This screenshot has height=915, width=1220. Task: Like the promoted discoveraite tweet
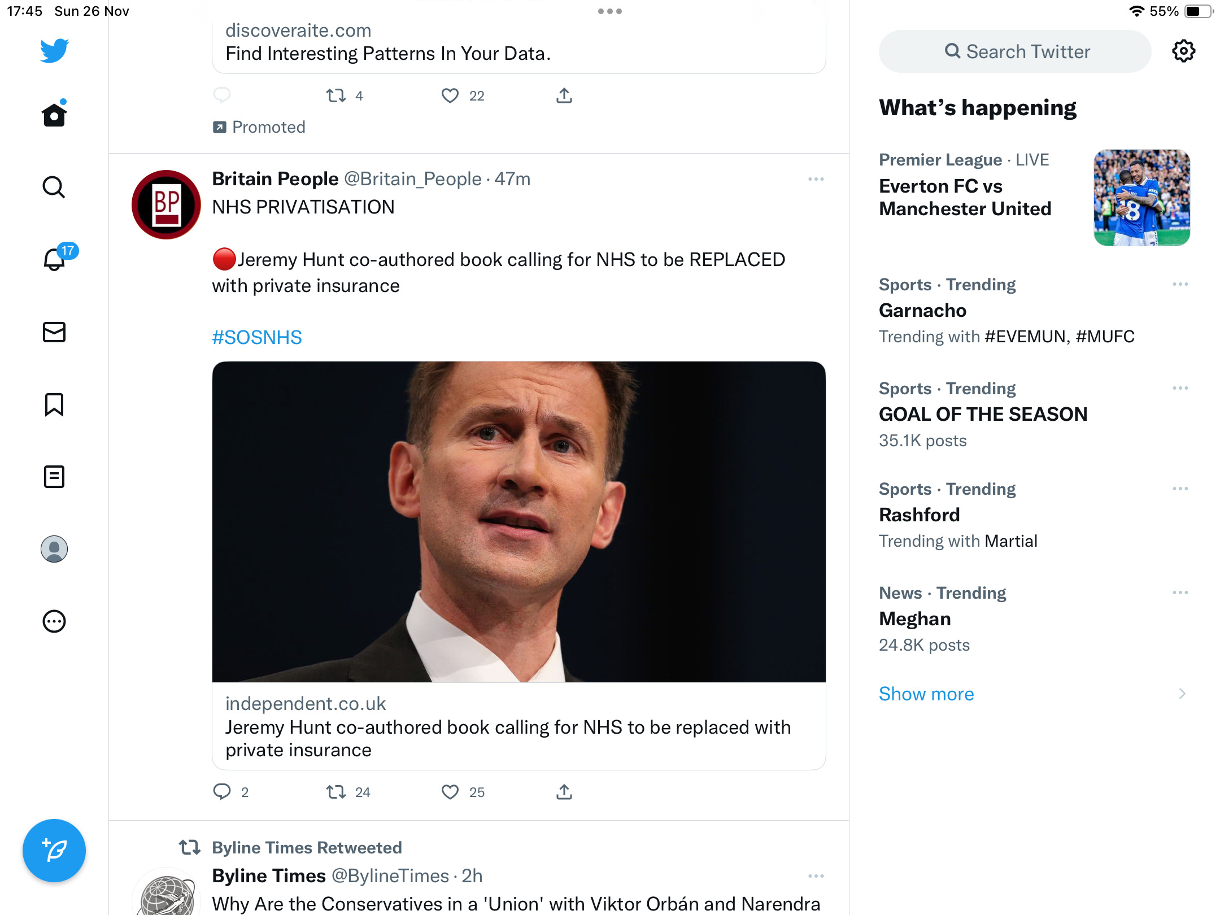click(x=450, y=95)
